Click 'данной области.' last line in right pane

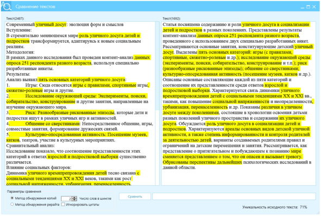179,168
